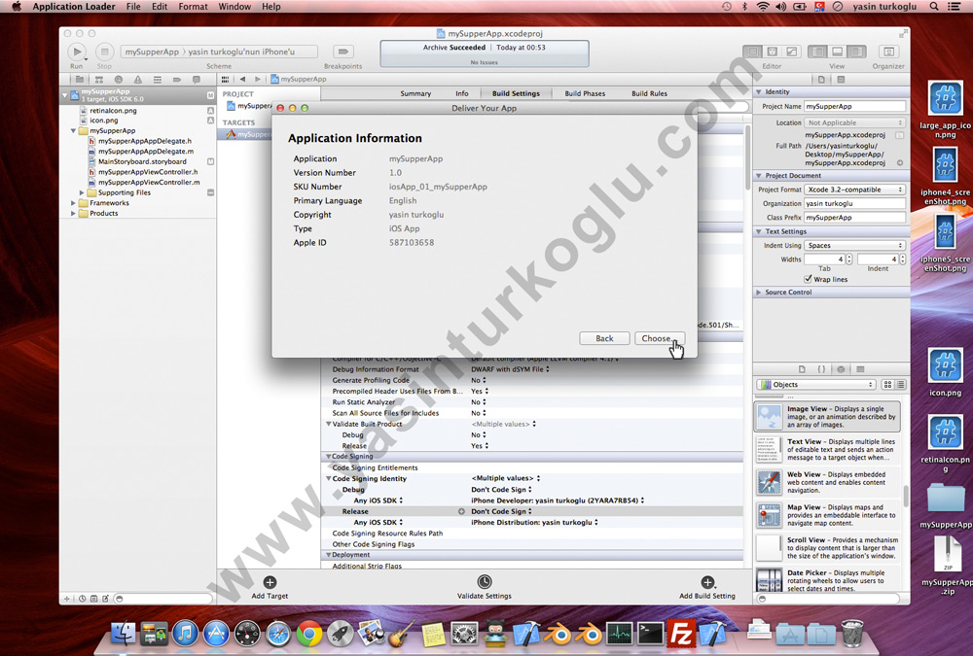Hide the Navigator pane view icon

click(818, 52)
